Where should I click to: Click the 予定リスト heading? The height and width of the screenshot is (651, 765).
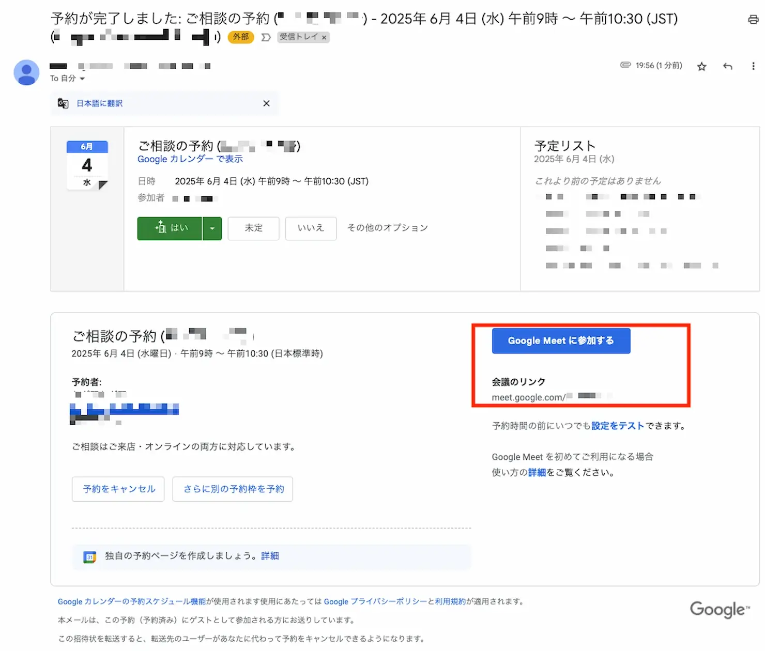click(565, 146)
